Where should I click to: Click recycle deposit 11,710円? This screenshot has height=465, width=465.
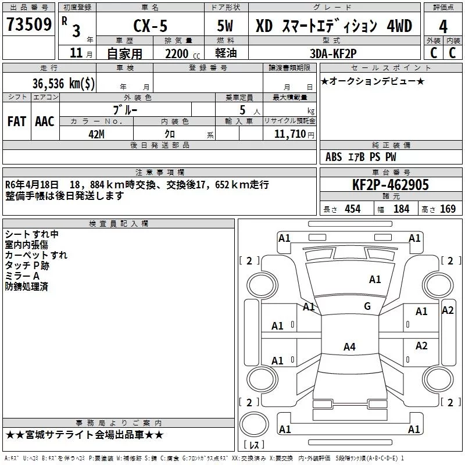pos(294,134)
